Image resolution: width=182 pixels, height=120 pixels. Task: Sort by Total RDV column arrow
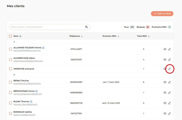149,36
